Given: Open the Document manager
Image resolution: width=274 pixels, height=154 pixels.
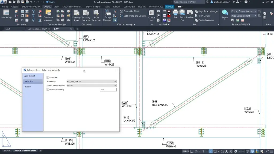Looking at the screenshot, I should click(48, 16).
